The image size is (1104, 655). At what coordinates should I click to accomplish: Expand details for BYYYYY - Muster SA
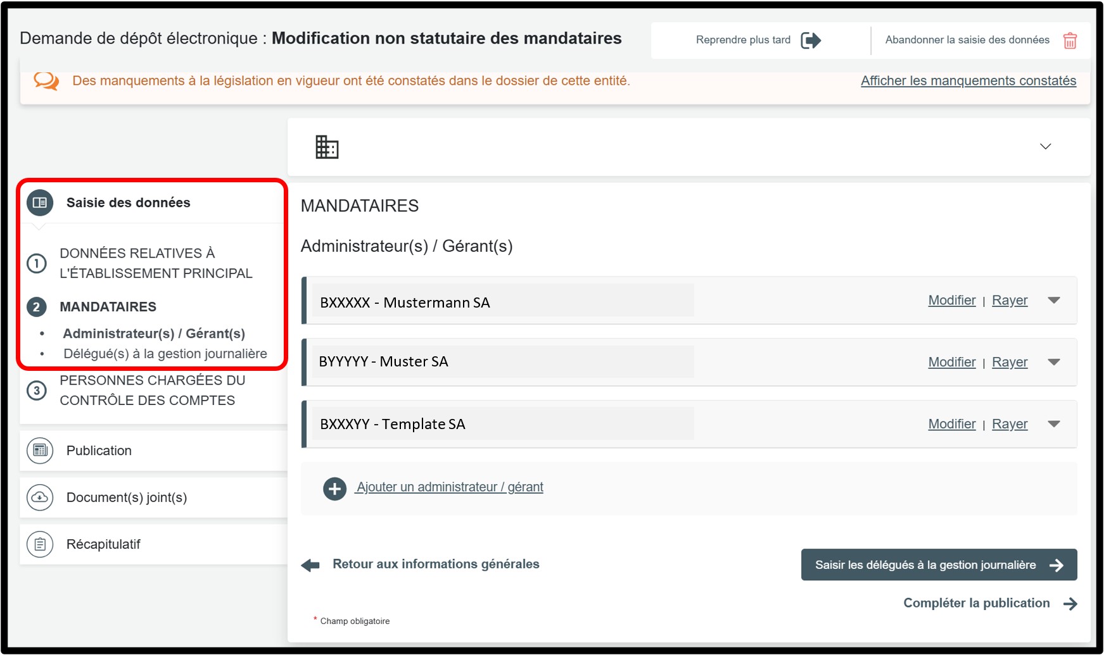(x=1054, y=363)
